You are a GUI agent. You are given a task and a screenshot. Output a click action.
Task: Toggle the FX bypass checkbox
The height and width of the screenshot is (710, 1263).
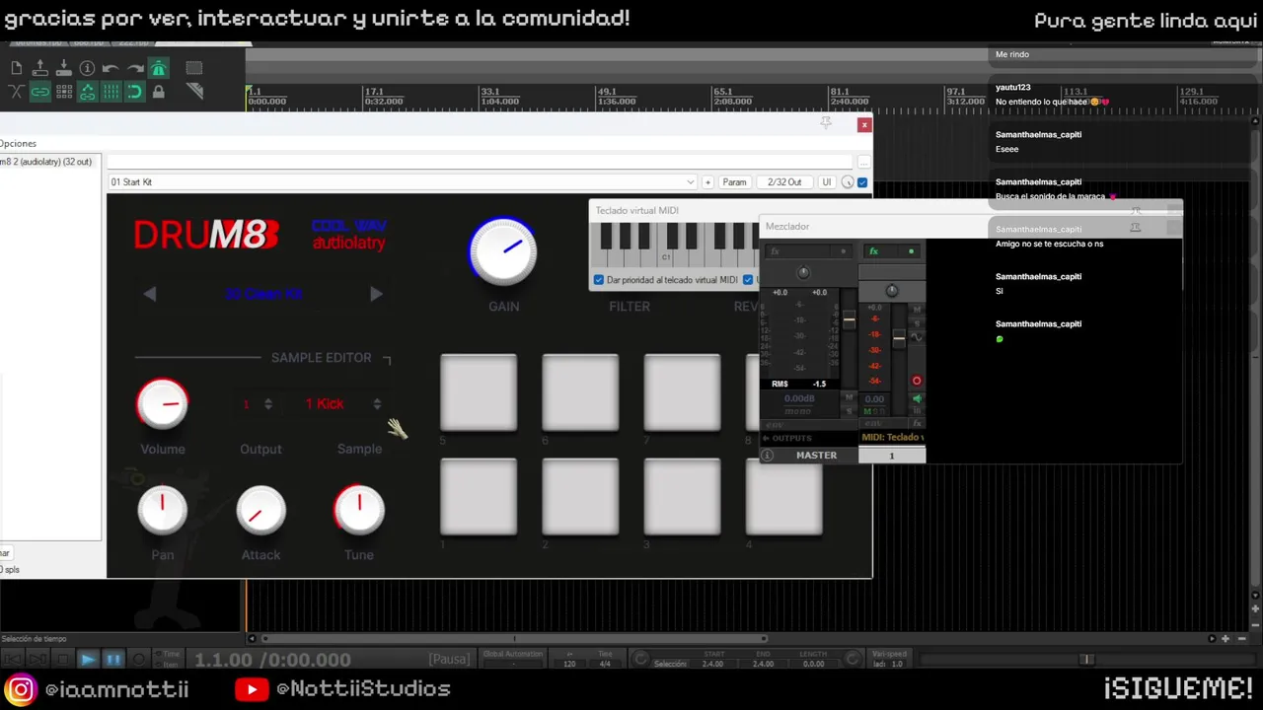pos(862,182)
